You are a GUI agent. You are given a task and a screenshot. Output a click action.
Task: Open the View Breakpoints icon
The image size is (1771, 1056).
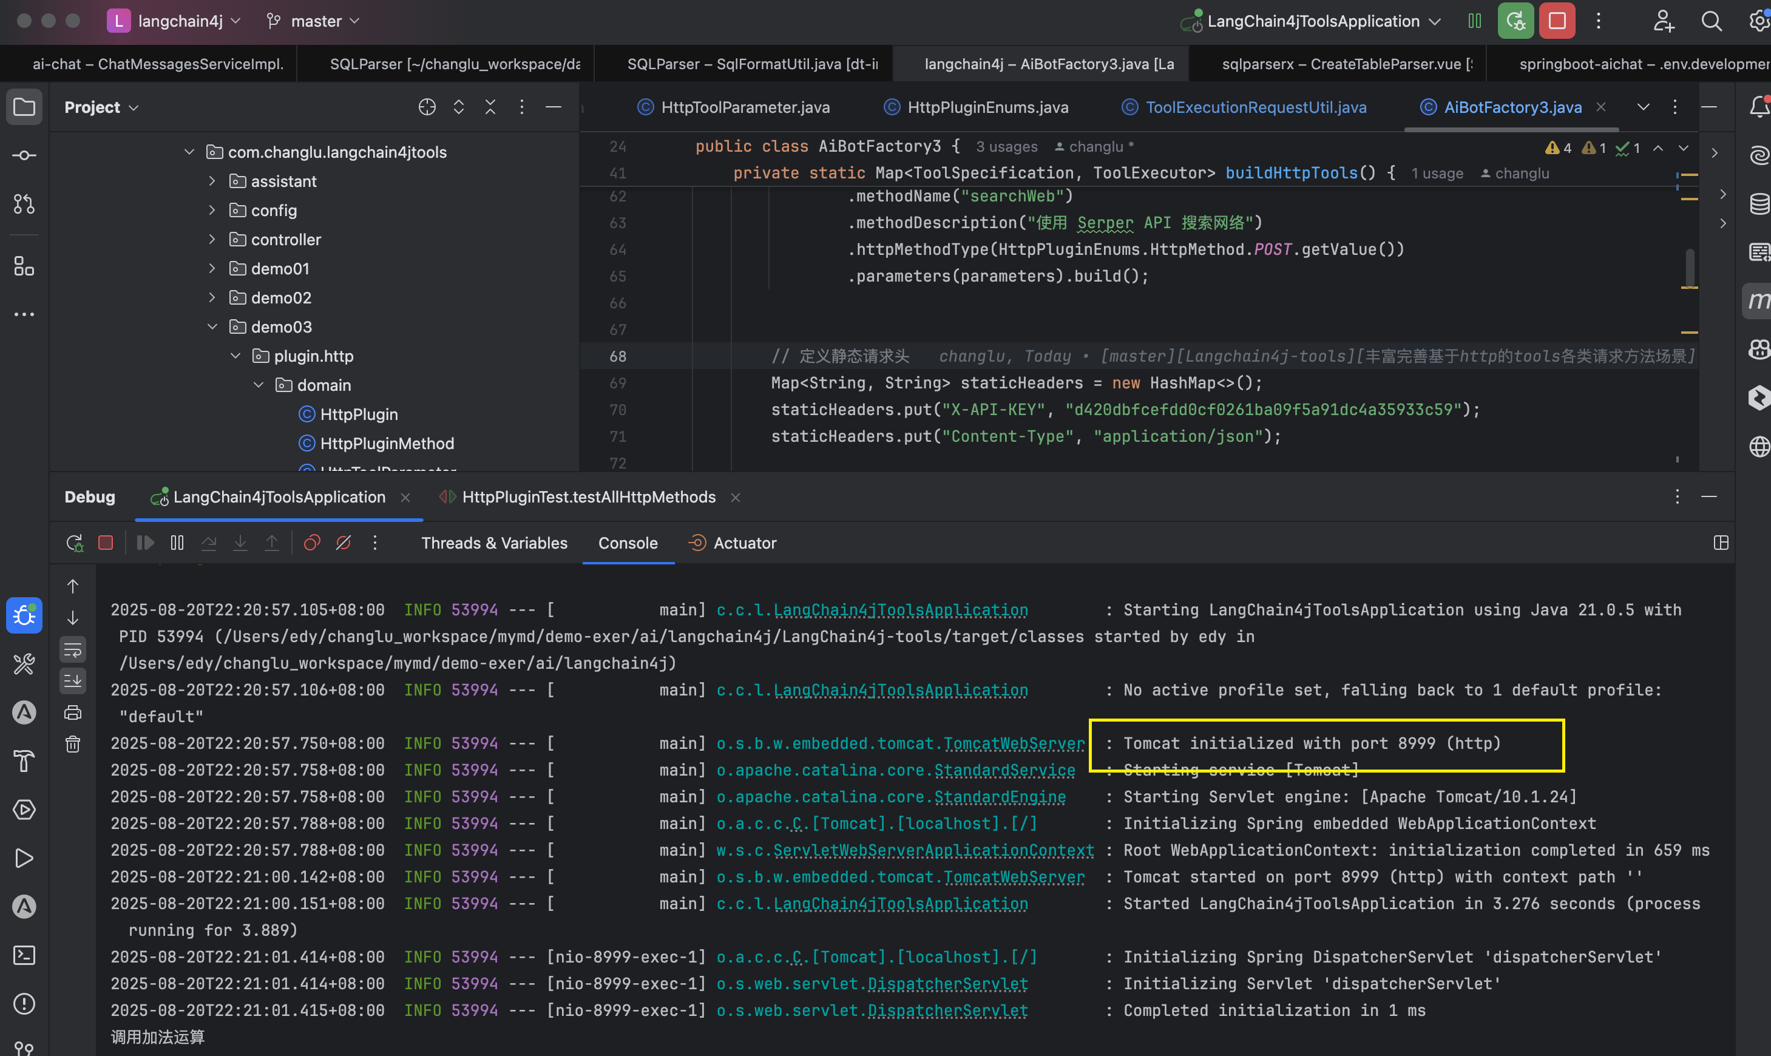click(x=311, y=543)
